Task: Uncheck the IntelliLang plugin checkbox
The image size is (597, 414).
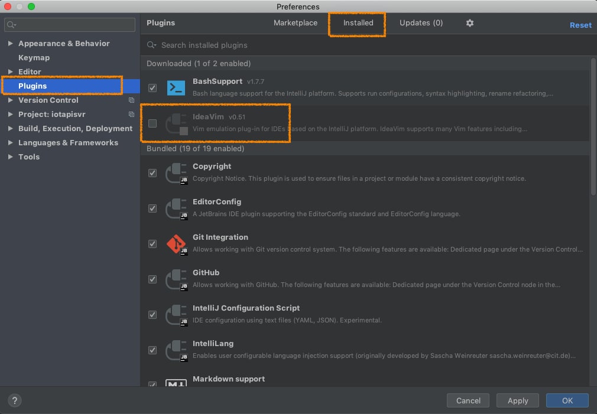Action: [153, 350]
